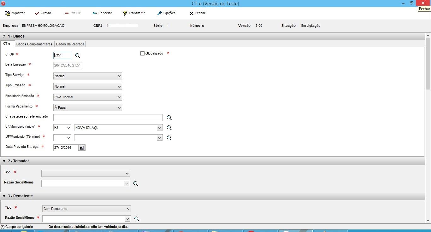
Task: Click the Data Emissão field
Action: (x=68, y=66)
